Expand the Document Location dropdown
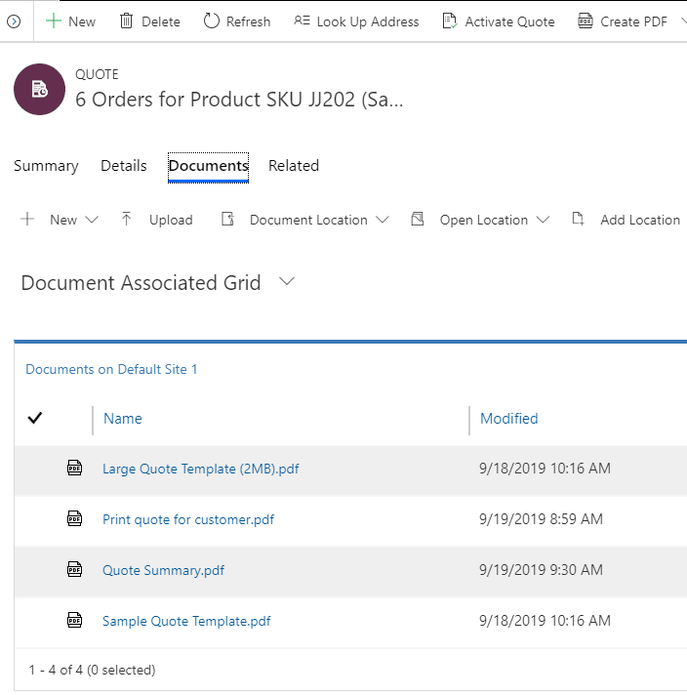 coord(382,220)
